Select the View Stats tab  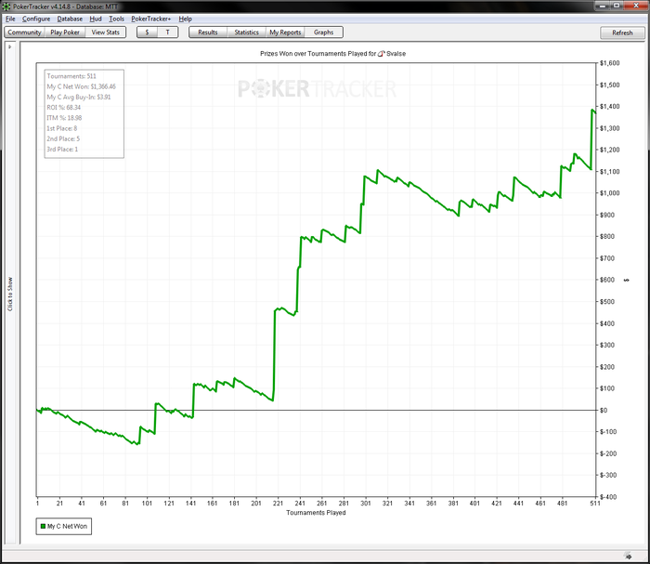(x=105, y=33)
